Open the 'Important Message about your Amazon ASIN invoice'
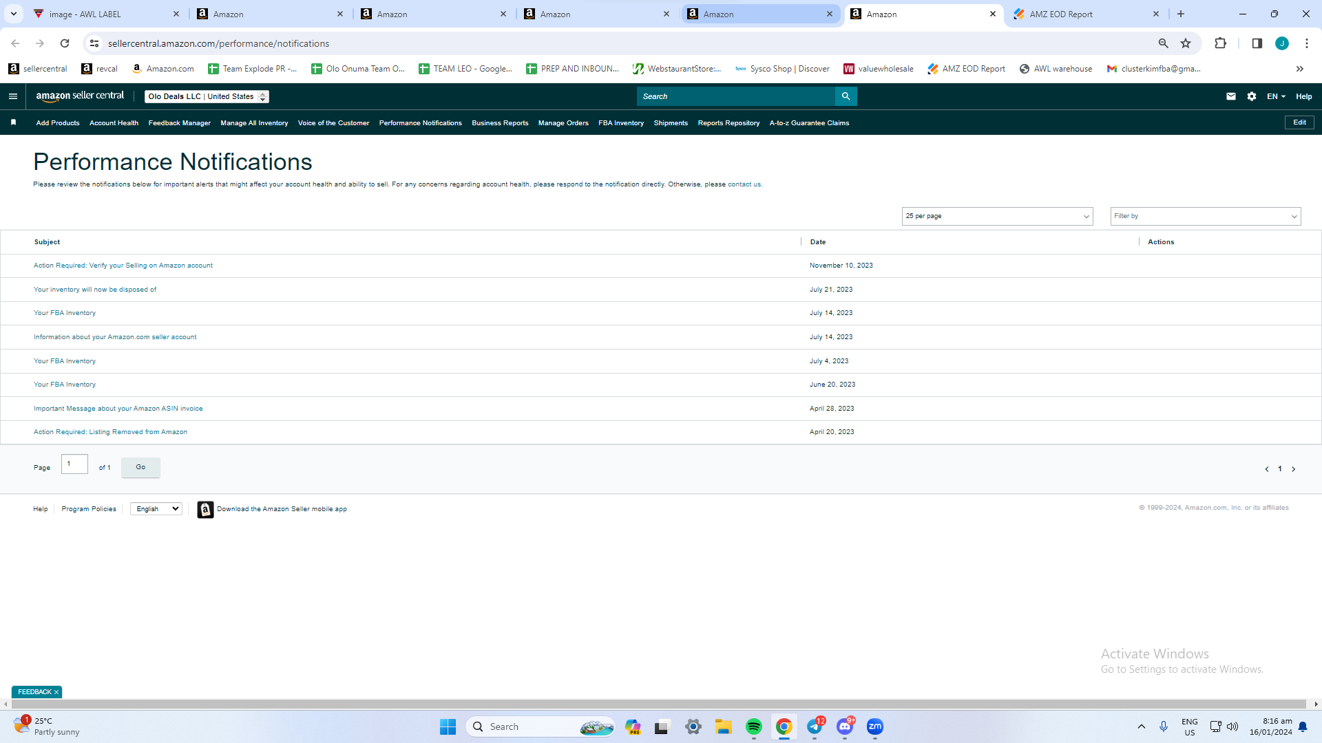This screenshot has width=1322, height=743. click(118, 409)
